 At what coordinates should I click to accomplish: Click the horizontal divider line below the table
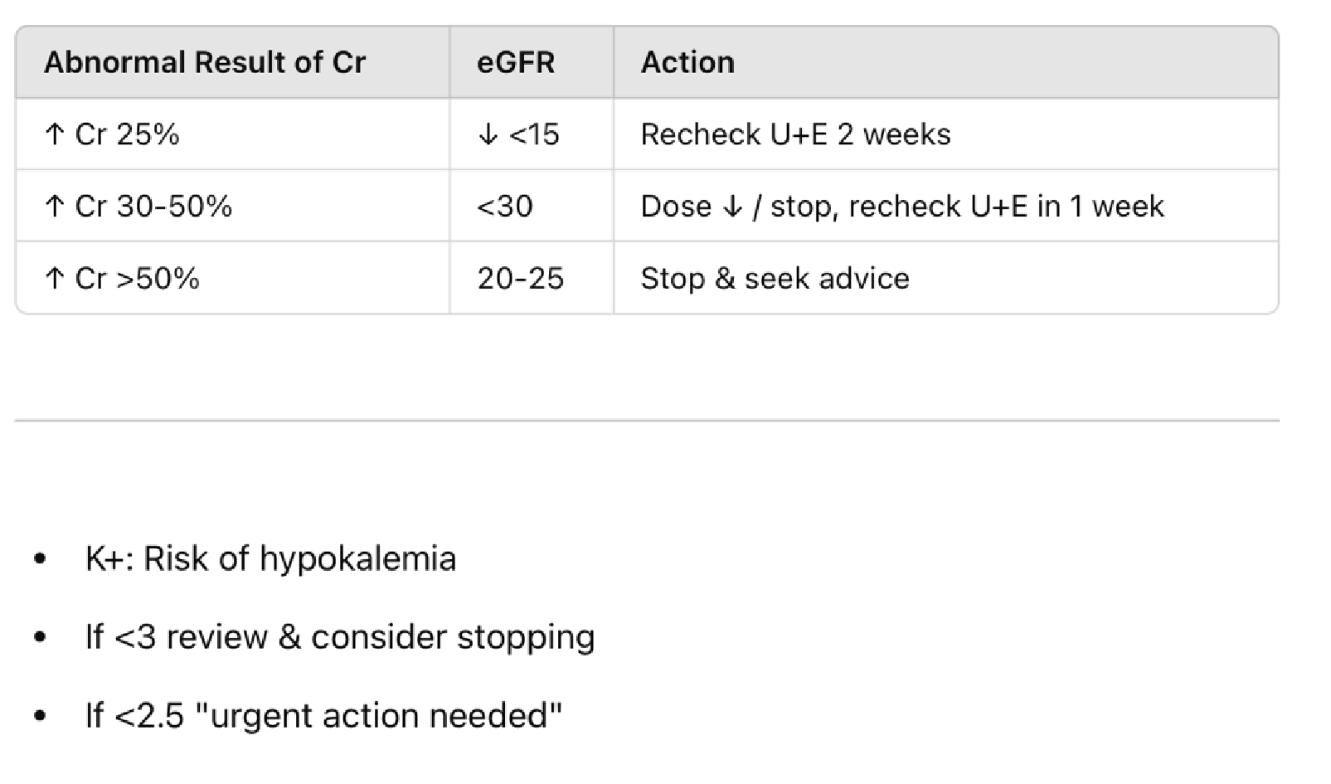(647, 421)
